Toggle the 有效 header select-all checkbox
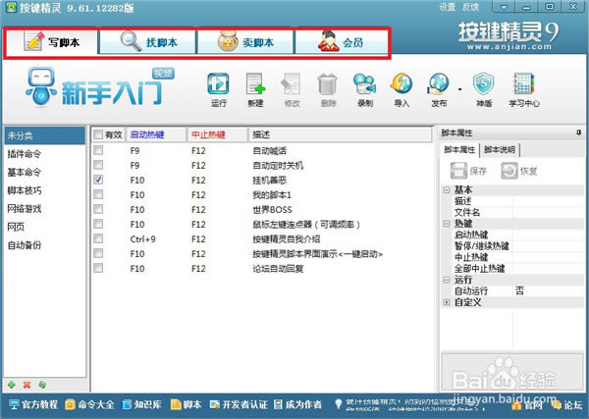This screenshot has width=589, height=419. (x=97, y=134)
